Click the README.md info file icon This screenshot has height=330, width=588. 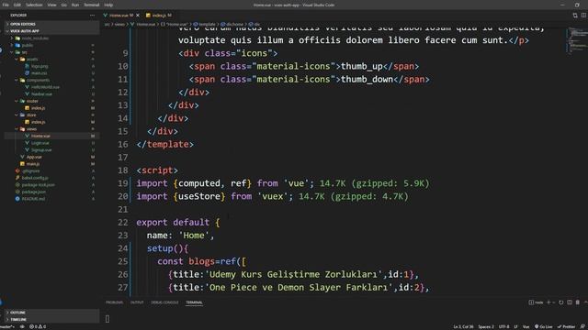click(17, 199)
